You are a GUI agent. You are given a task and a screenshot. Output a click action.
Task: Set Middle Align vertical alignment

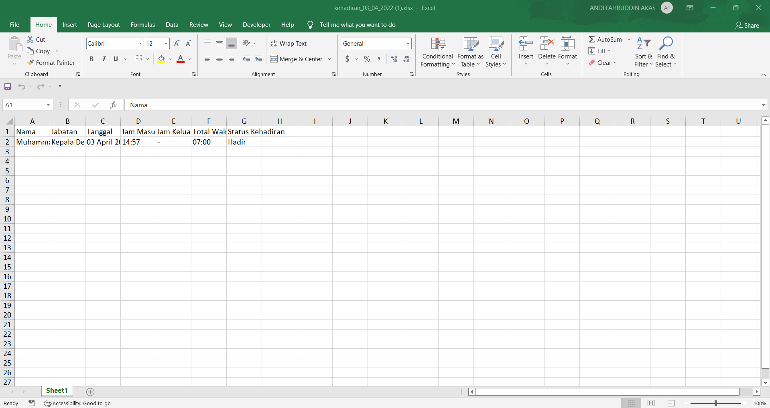coord(219,43)
